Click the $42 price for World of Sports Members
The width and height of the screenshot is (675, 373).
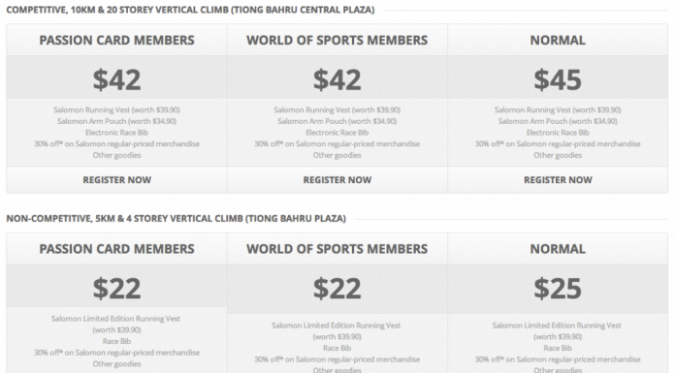337,79
